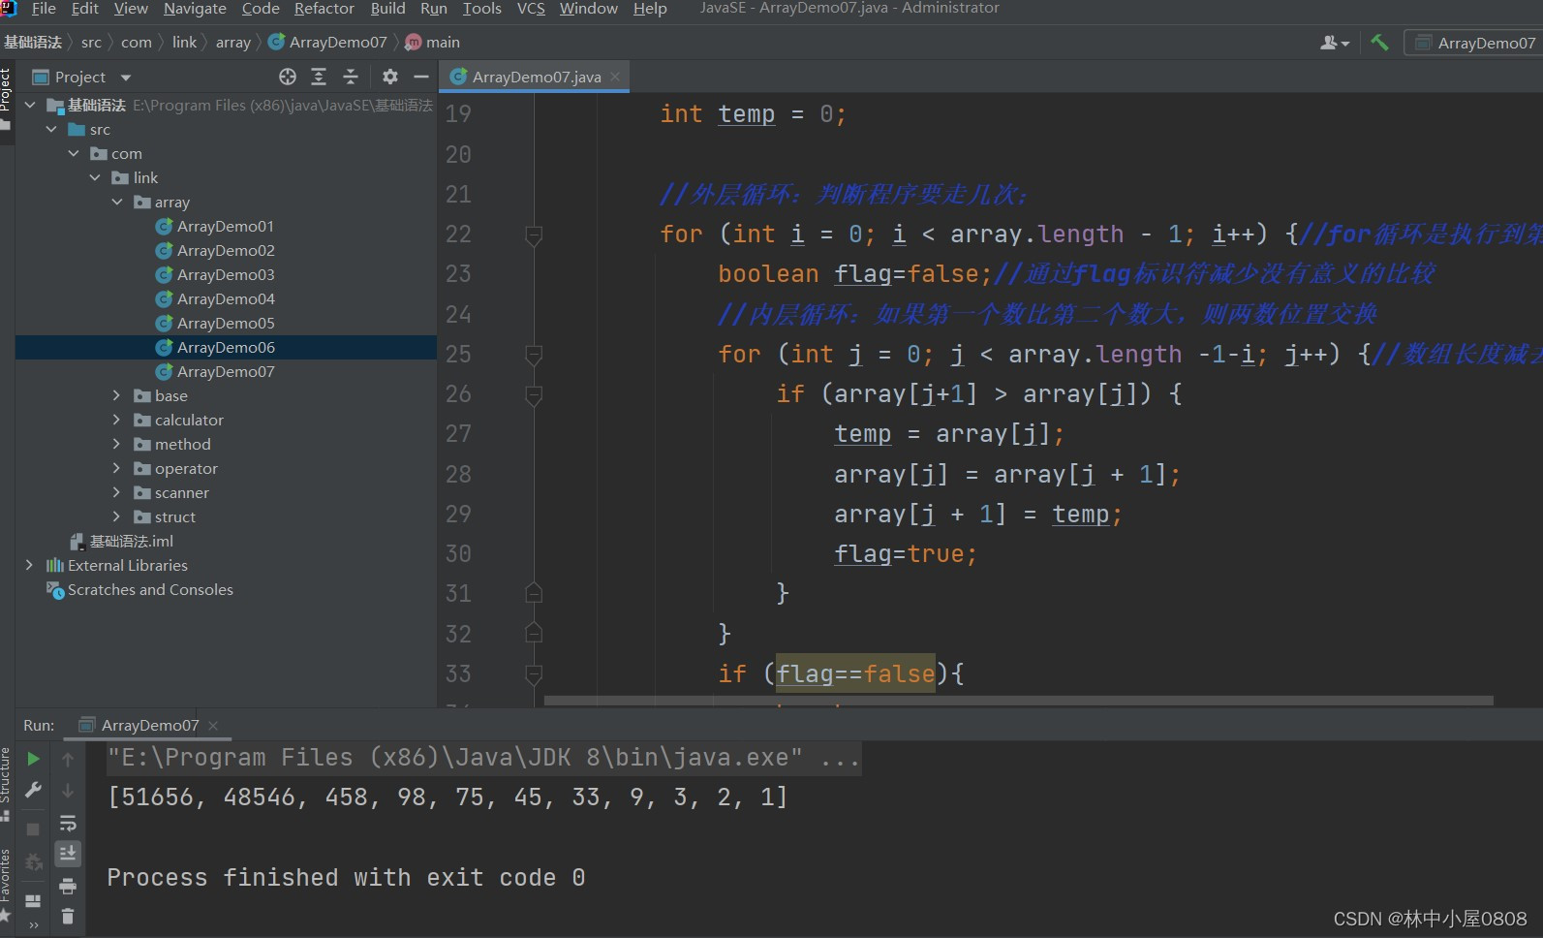Image resolution: width=1543 pixels, height=938 pixels.
Task: Open the File menu
Action: coord(44,9)
